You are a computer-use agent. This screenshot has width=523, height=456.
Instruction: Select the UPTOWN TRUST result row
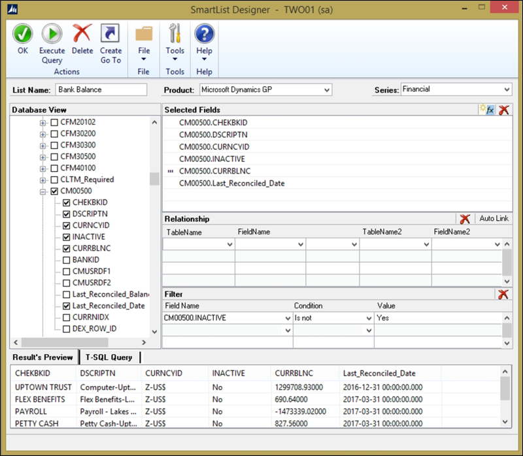coord(256,387)
